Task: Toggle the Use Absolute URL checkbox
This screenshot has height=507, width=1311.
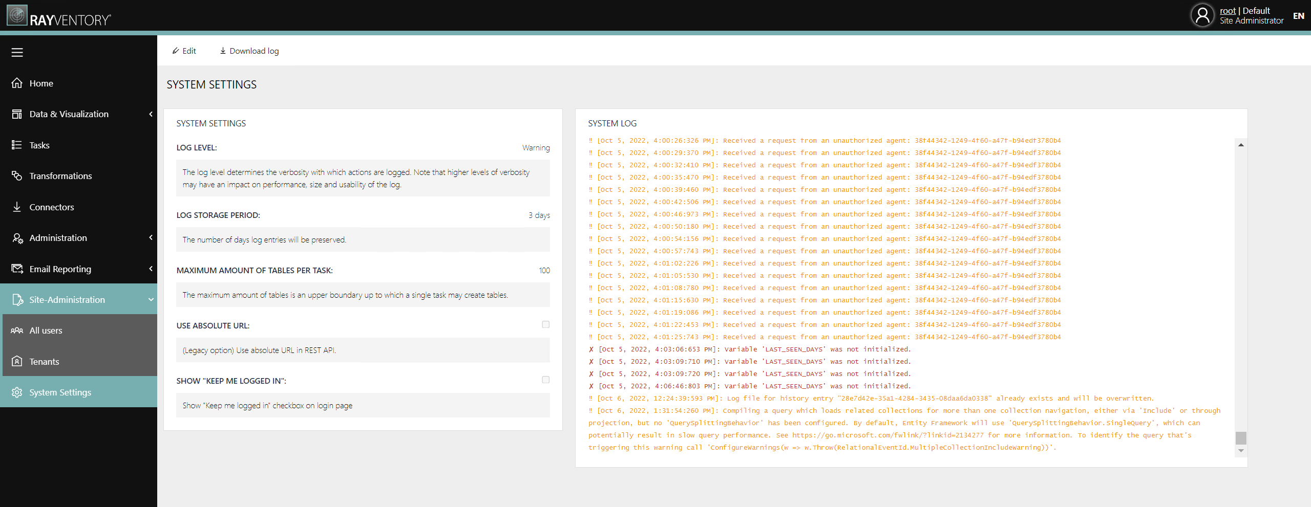Action: [x=545, y=324]
